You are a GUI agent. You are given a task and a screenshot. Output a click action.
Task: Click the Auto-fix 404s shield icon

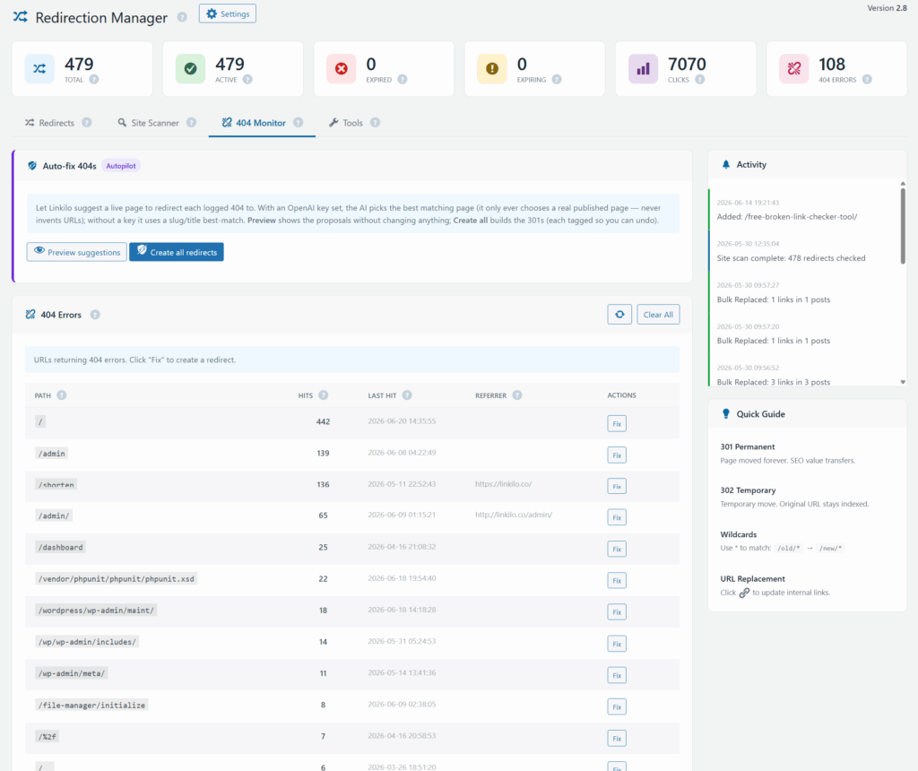pyautogui.click(x=32, y=166)
